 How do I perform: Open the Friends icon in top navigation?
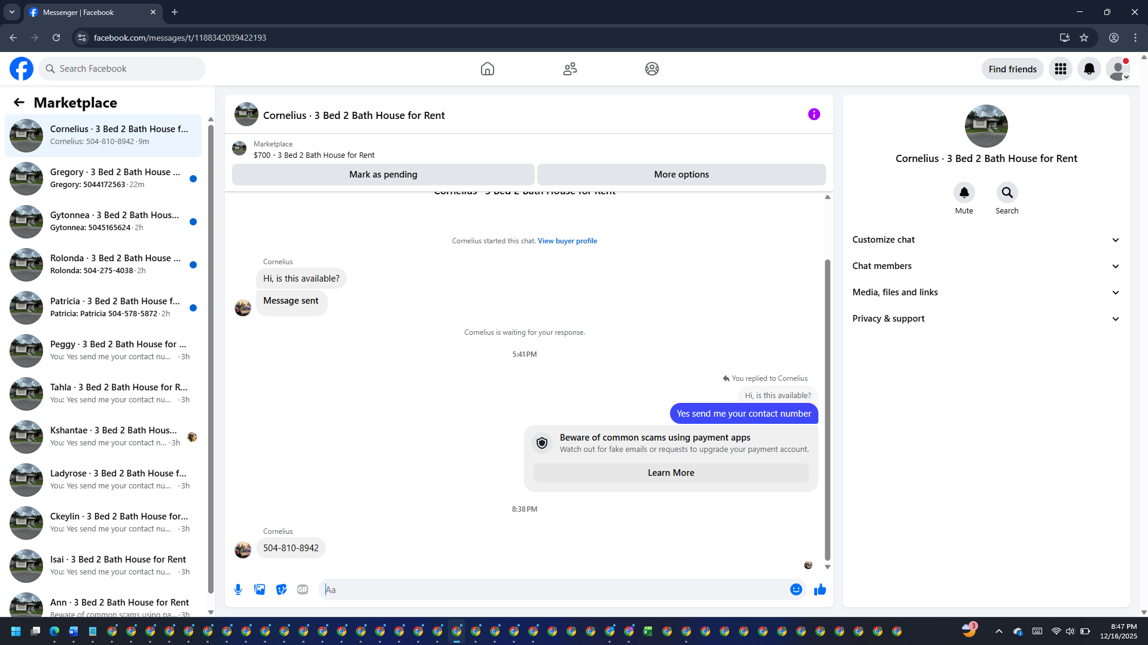[570, 69]
